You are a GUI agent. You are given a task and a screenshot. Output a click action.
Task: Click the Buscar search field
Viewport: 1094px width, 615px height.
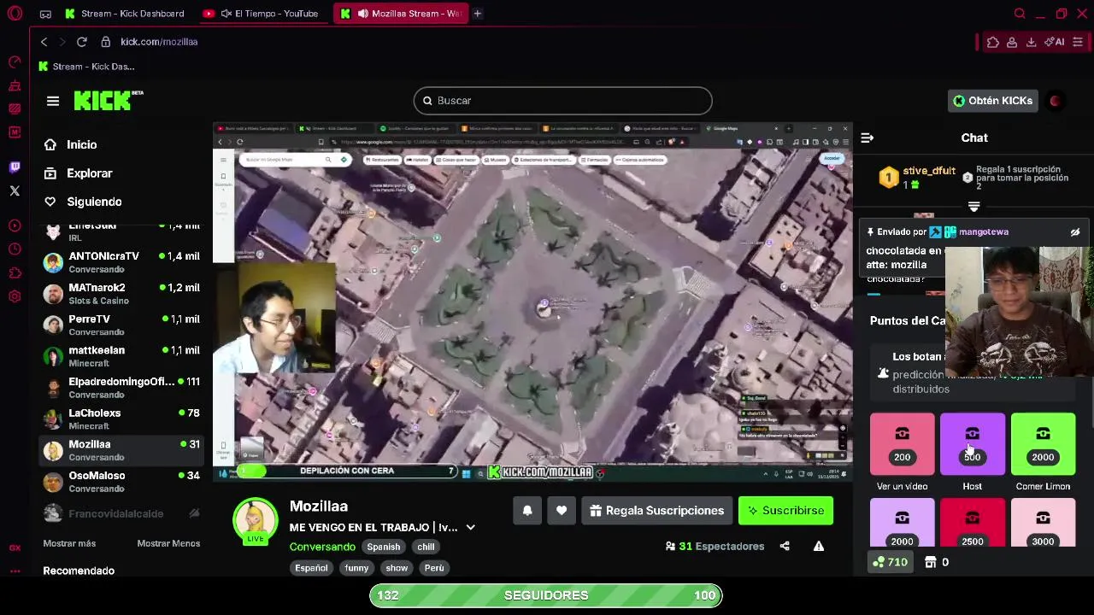pyautogui.click(x=562, y=101)
